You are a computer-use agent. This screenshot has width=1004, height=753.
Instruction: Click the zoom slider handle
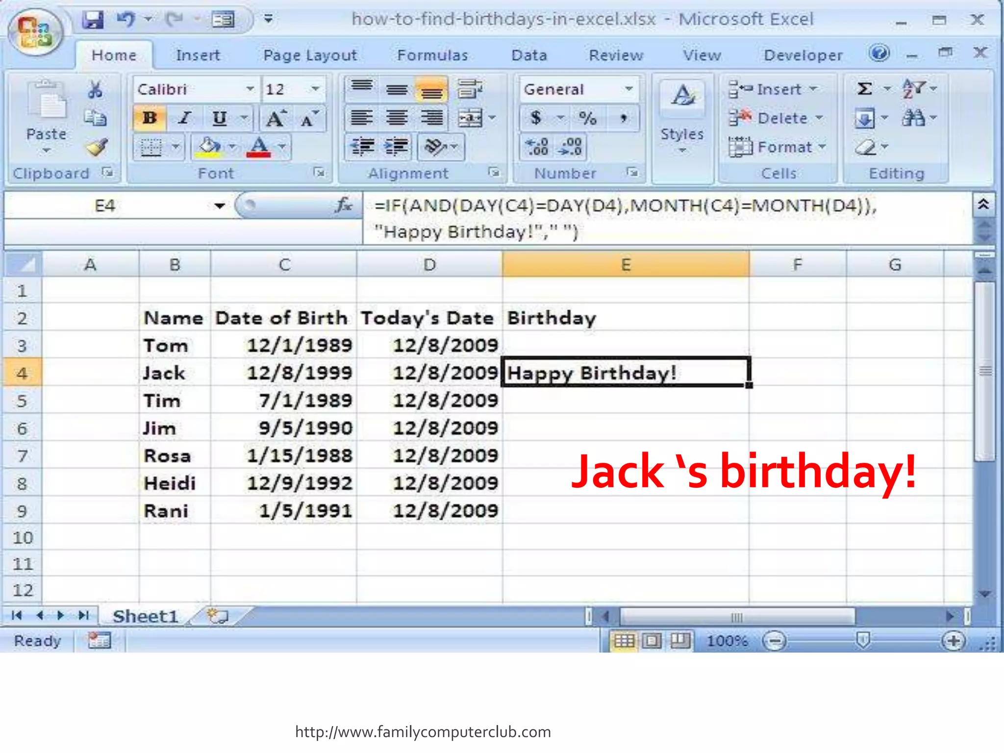863,640
